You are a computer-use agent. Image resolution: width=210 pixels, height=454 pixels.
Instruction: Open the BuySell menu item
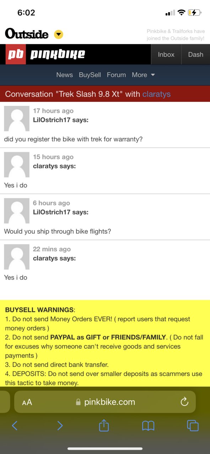90,75
